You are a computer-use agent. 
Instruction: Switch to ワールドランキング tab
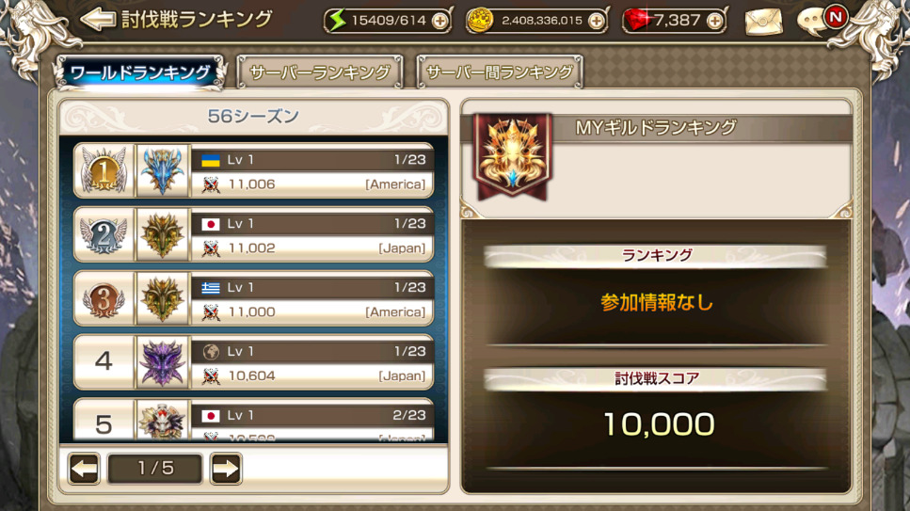coord(140,72)
